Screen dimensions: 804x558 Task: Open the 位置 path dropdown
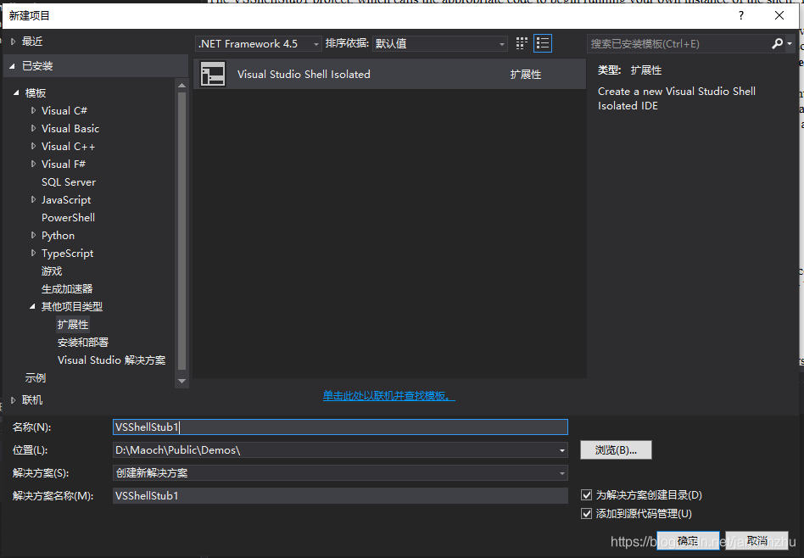click(x=562, y=450)
